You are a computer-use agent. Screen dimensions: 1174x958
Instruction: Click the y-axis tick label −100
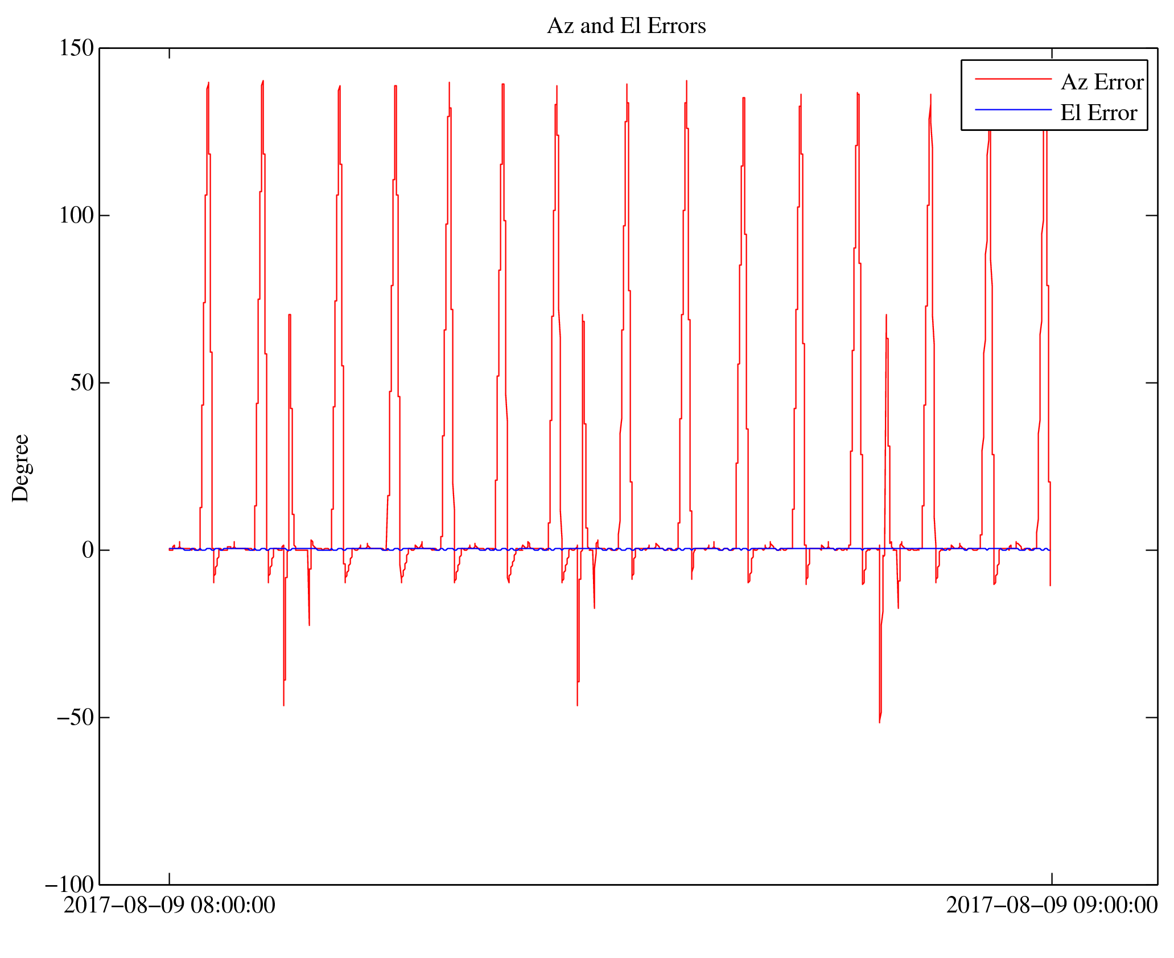click(x=69, y=885)
